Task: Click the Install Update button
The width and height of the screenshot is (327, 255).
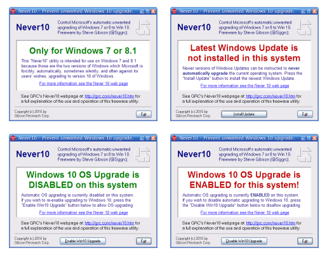Action: coord(244,114)
